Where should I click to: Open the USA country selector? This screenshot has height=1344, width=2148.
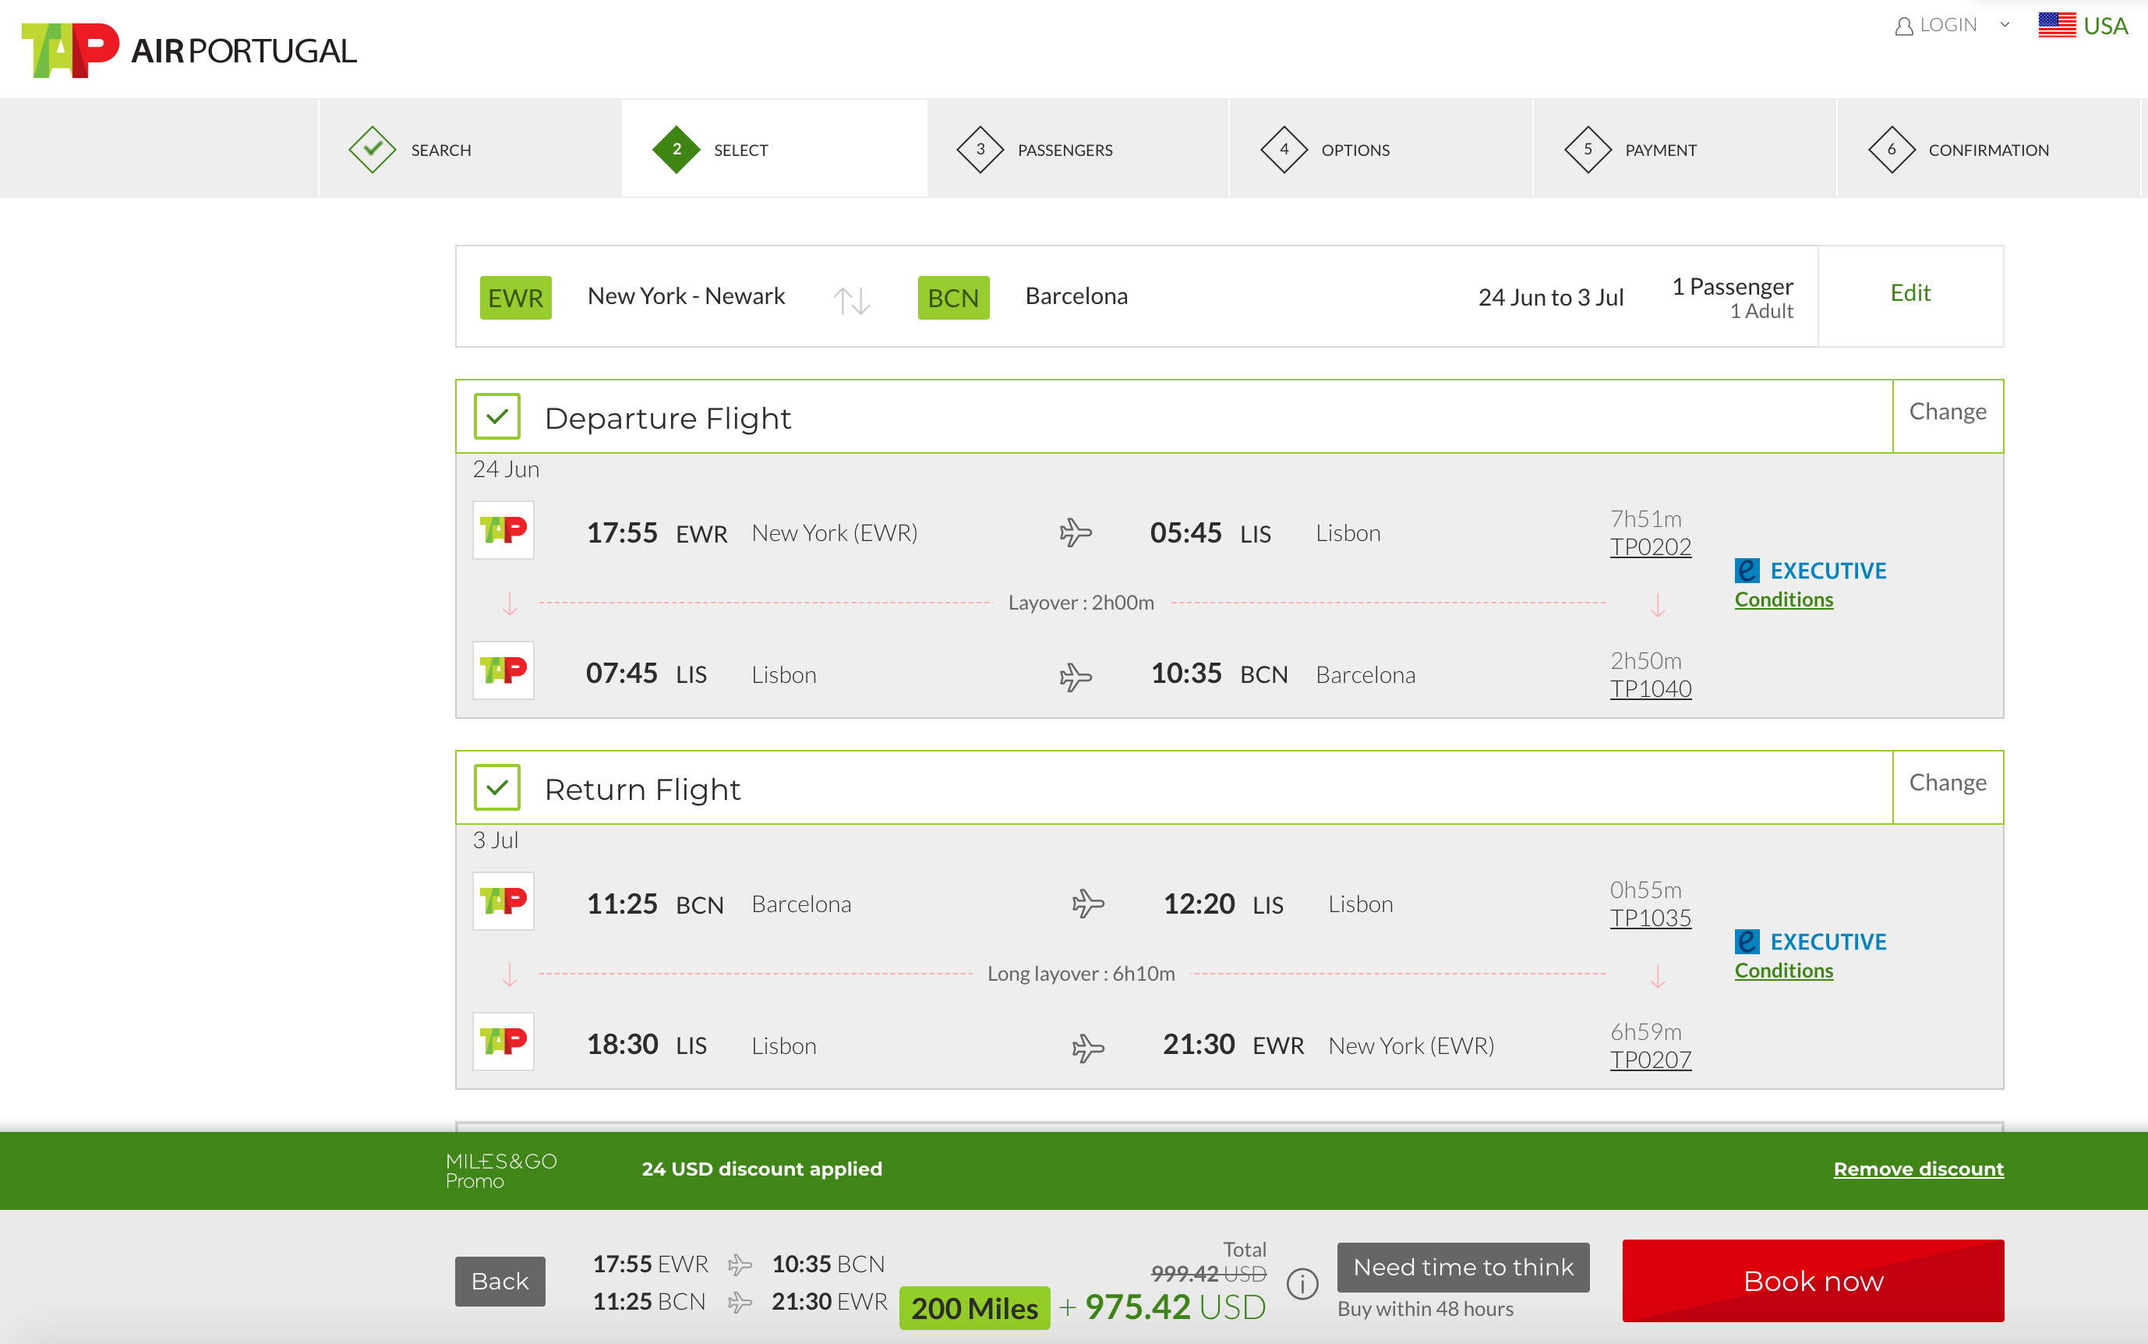pos(2104,26)
